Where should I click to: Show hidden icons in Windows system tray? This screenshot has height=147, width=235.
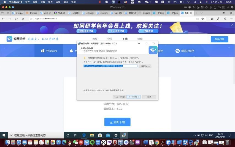[195, 135]
